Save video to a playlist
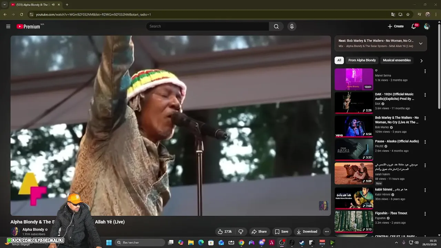The image size is (441, 248). click(281, 231)
